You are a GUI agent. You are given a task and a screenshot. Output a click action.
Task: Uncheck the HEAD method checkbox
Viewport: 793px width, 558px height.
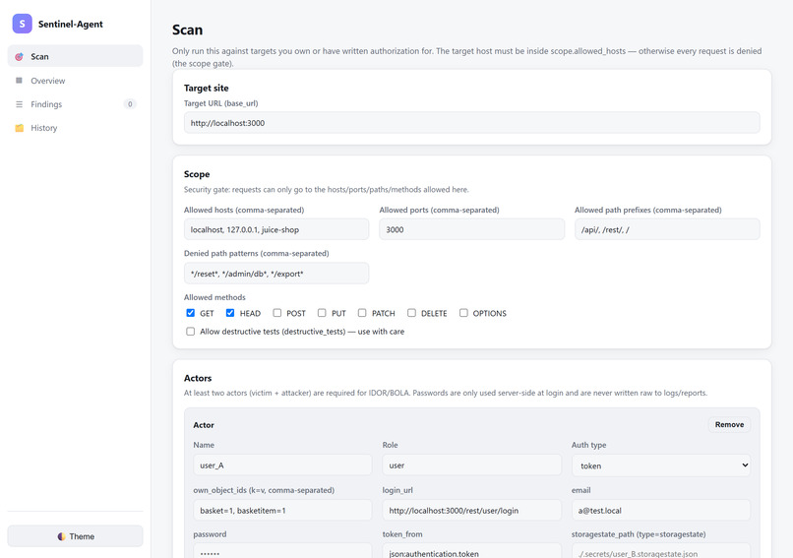(230, 313)
